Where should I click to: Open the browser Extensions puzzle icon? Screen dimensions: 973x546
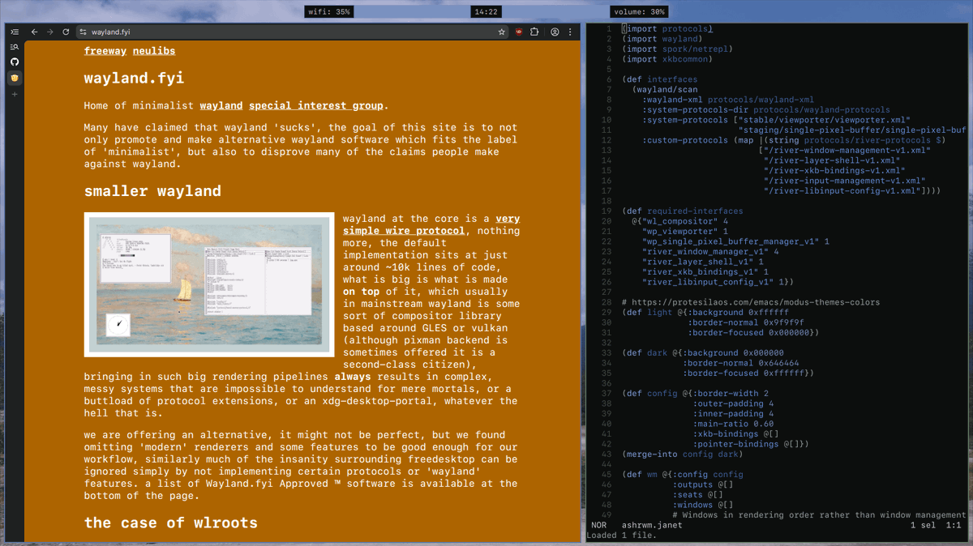tap(534, 32)
